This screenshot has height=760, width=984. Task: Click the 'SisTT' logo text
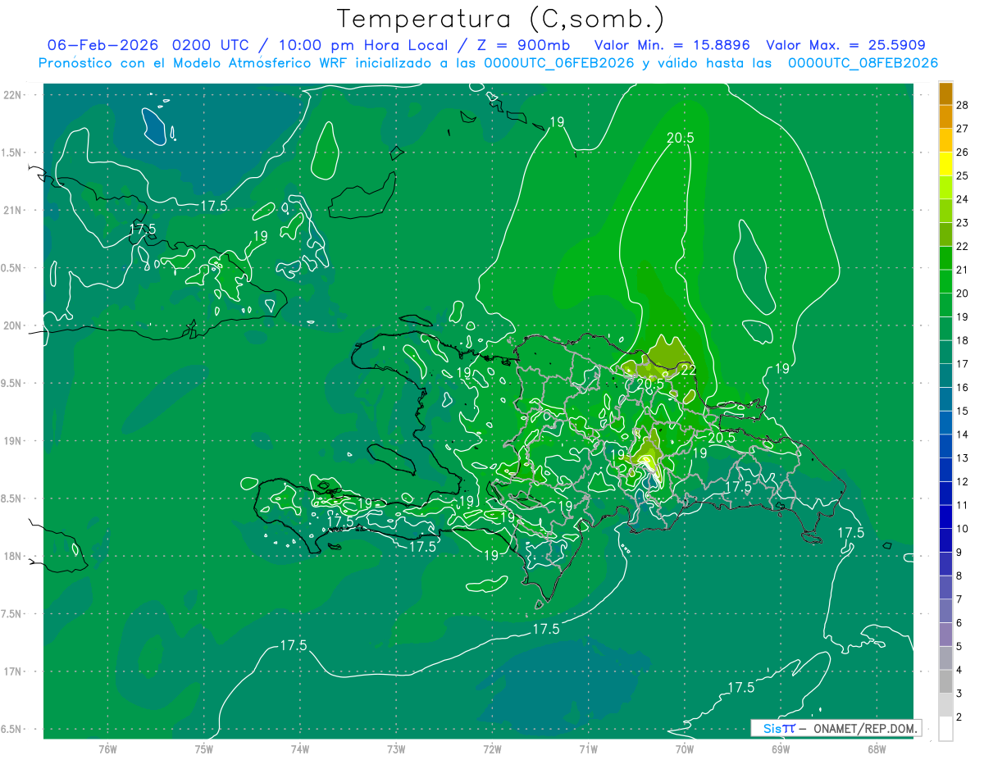(779, 728)
